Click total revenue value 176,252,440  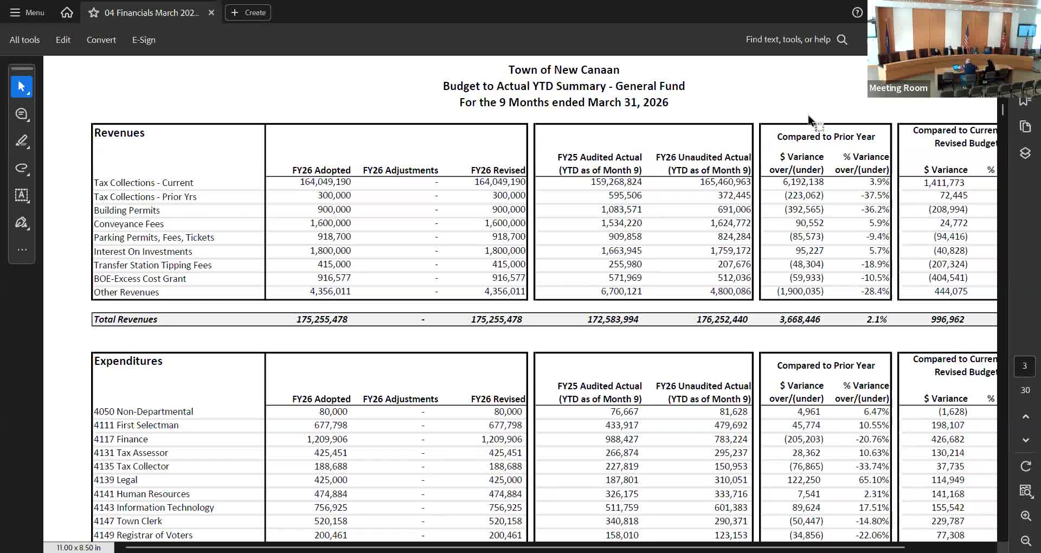coord(722,319)
